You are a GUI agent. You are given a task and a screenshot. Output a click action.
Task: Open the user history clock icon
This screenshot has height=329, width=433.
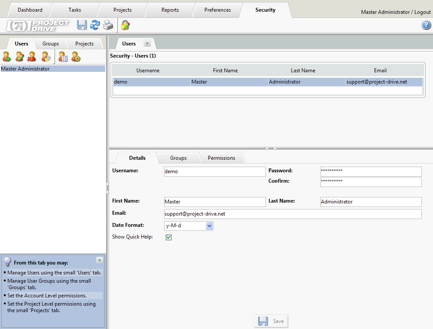pyautogui.click(x=46, y=57)
